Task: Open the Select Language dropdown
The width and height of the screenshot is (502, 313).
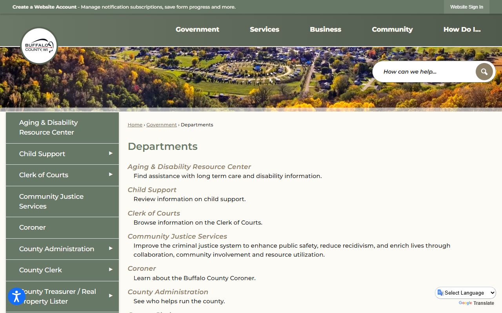Action: (466, 293)
